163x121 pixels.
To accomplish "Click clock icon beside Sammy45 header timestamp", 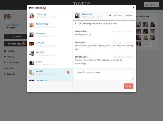I will coord(83,17).
